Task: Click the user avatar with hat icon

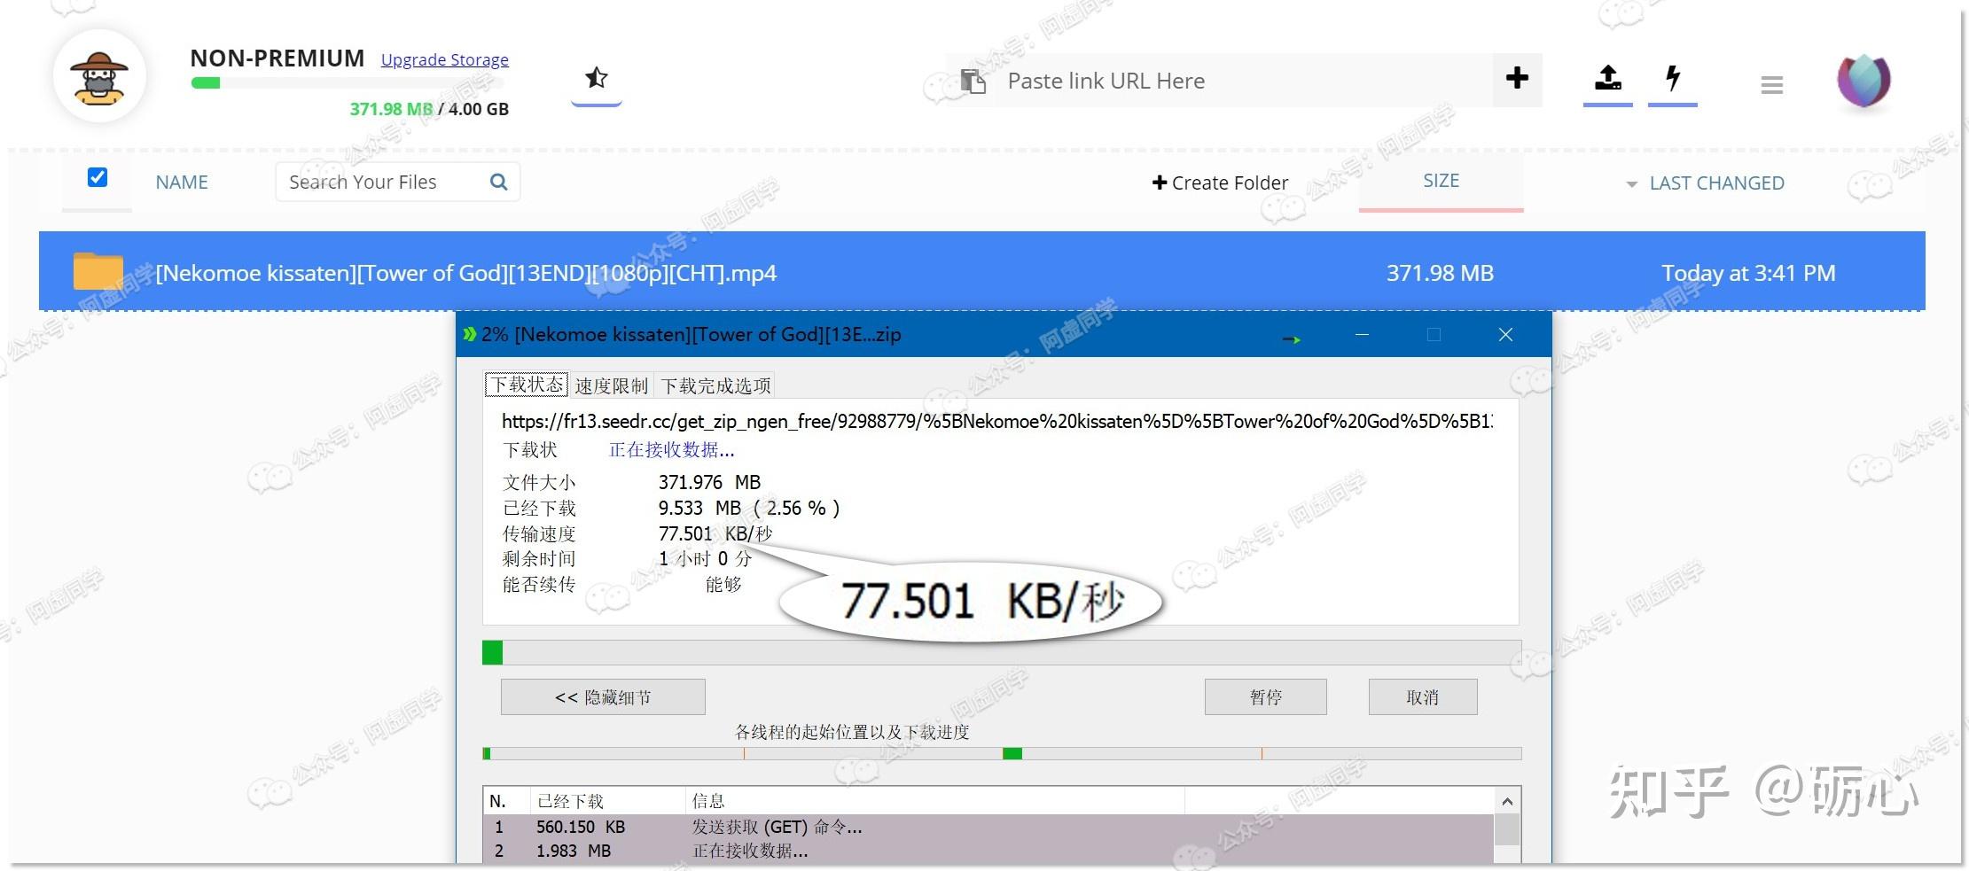Action: pyautogui.click(x=99, y=78)
